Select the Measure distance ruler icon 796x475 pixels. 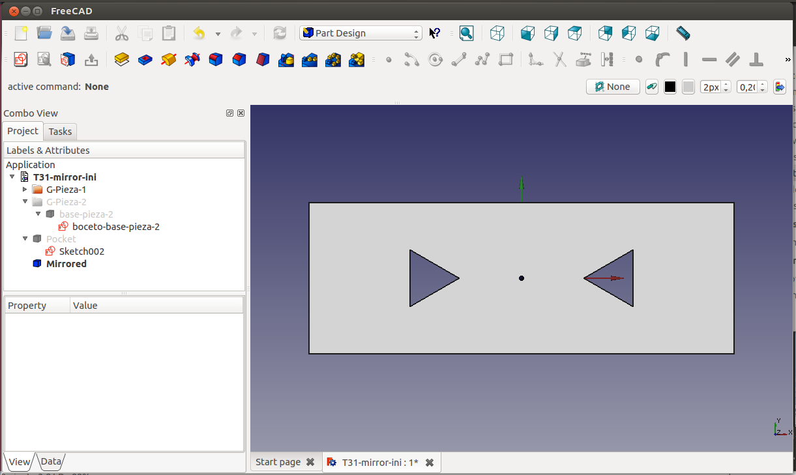coord(683,33)
